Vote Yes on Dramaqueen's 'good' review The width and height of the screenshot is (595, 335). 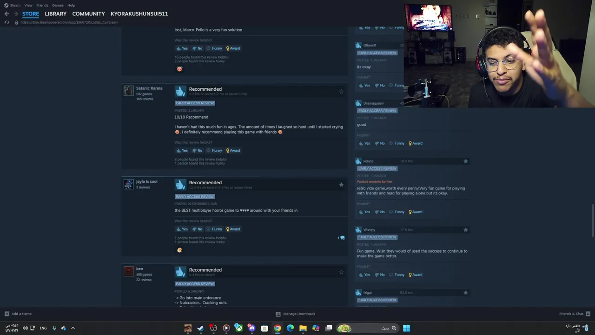point(364,143)
